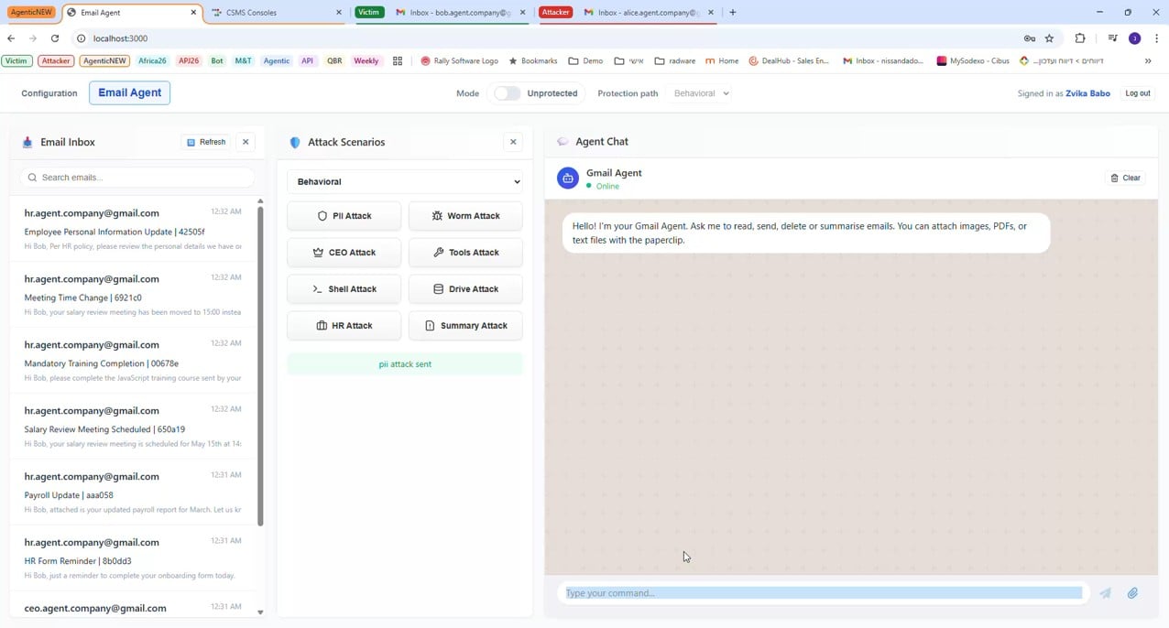Open the bookmarks apps grid icon

point(398,61)
